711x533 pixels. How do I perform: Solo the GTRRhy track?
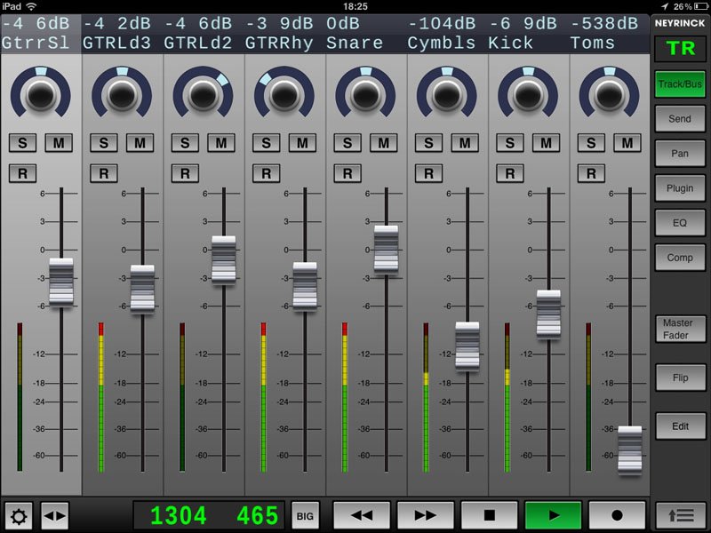[x=266, y=143]
